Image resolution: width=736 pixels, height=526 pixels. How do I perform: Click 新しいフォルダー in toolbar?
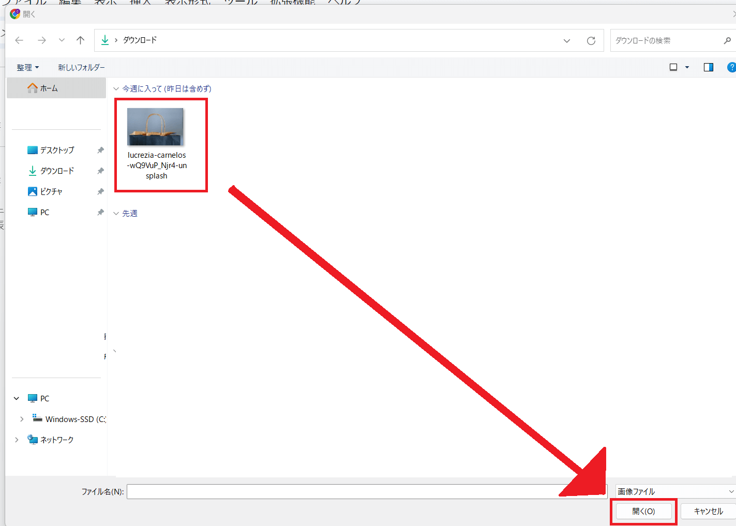(x=81, y=68)
